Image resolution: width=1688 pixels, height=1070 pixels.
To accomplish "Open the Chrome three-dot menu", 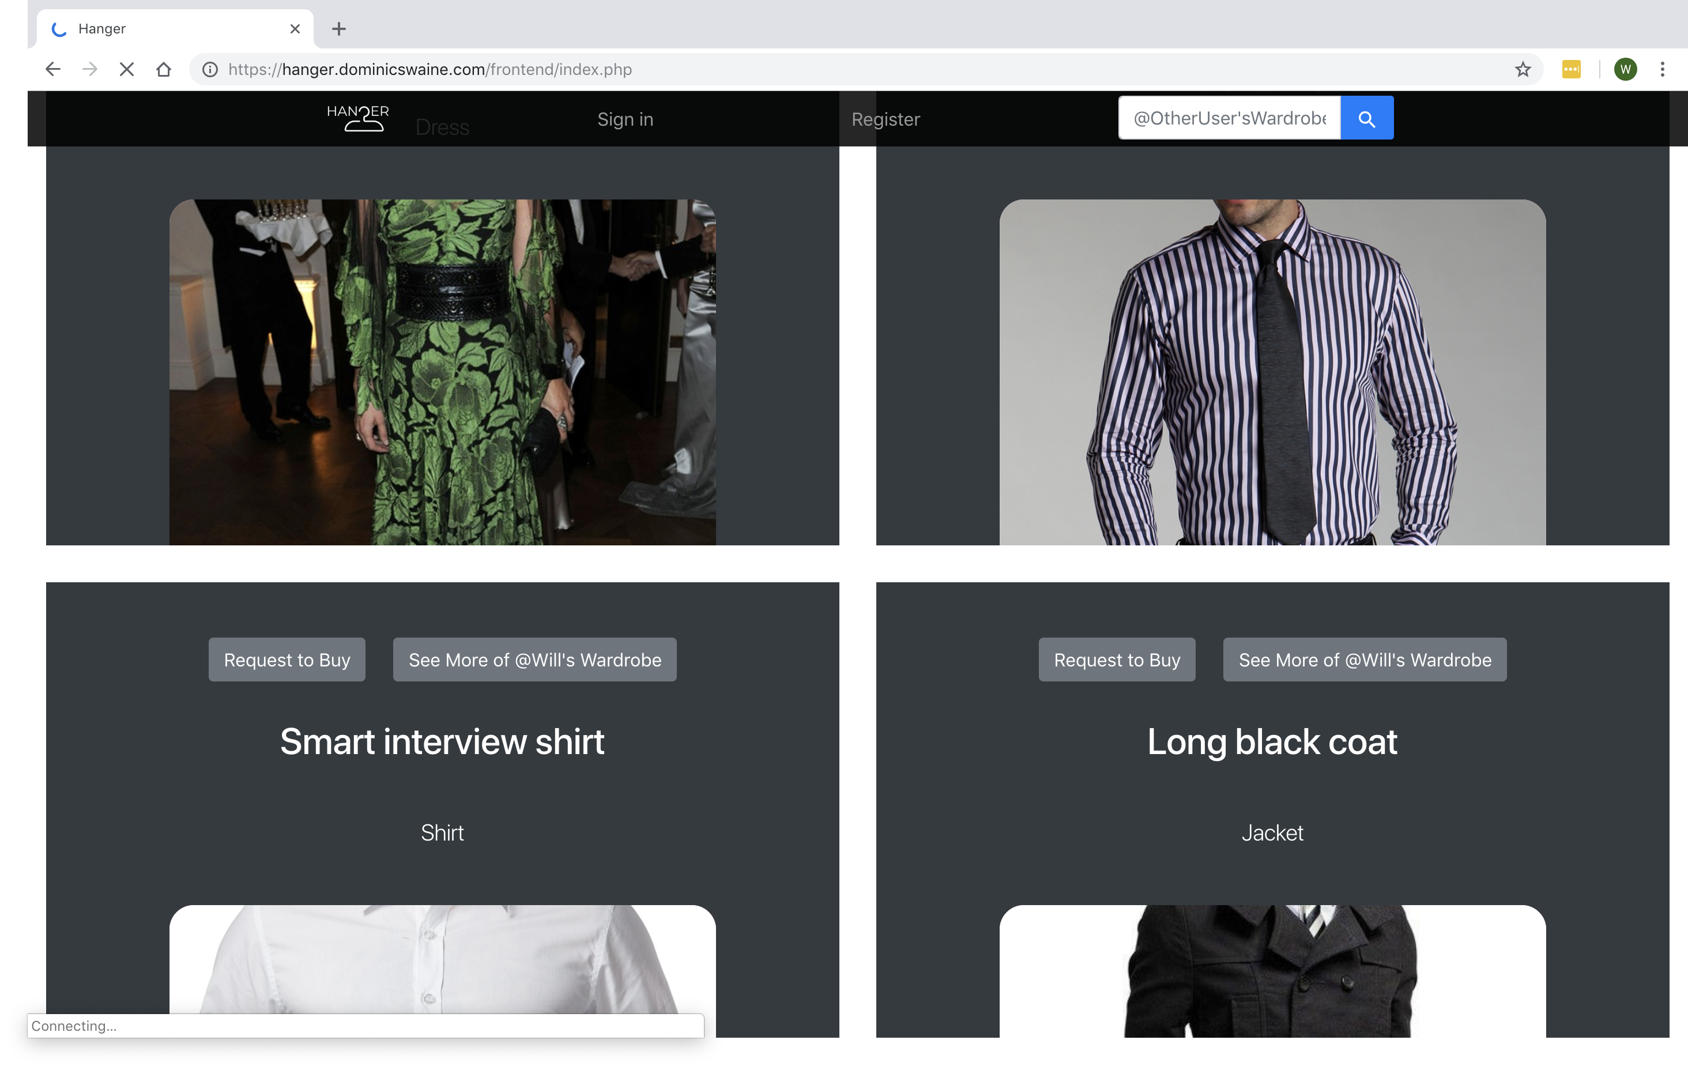I will 1661,69.
